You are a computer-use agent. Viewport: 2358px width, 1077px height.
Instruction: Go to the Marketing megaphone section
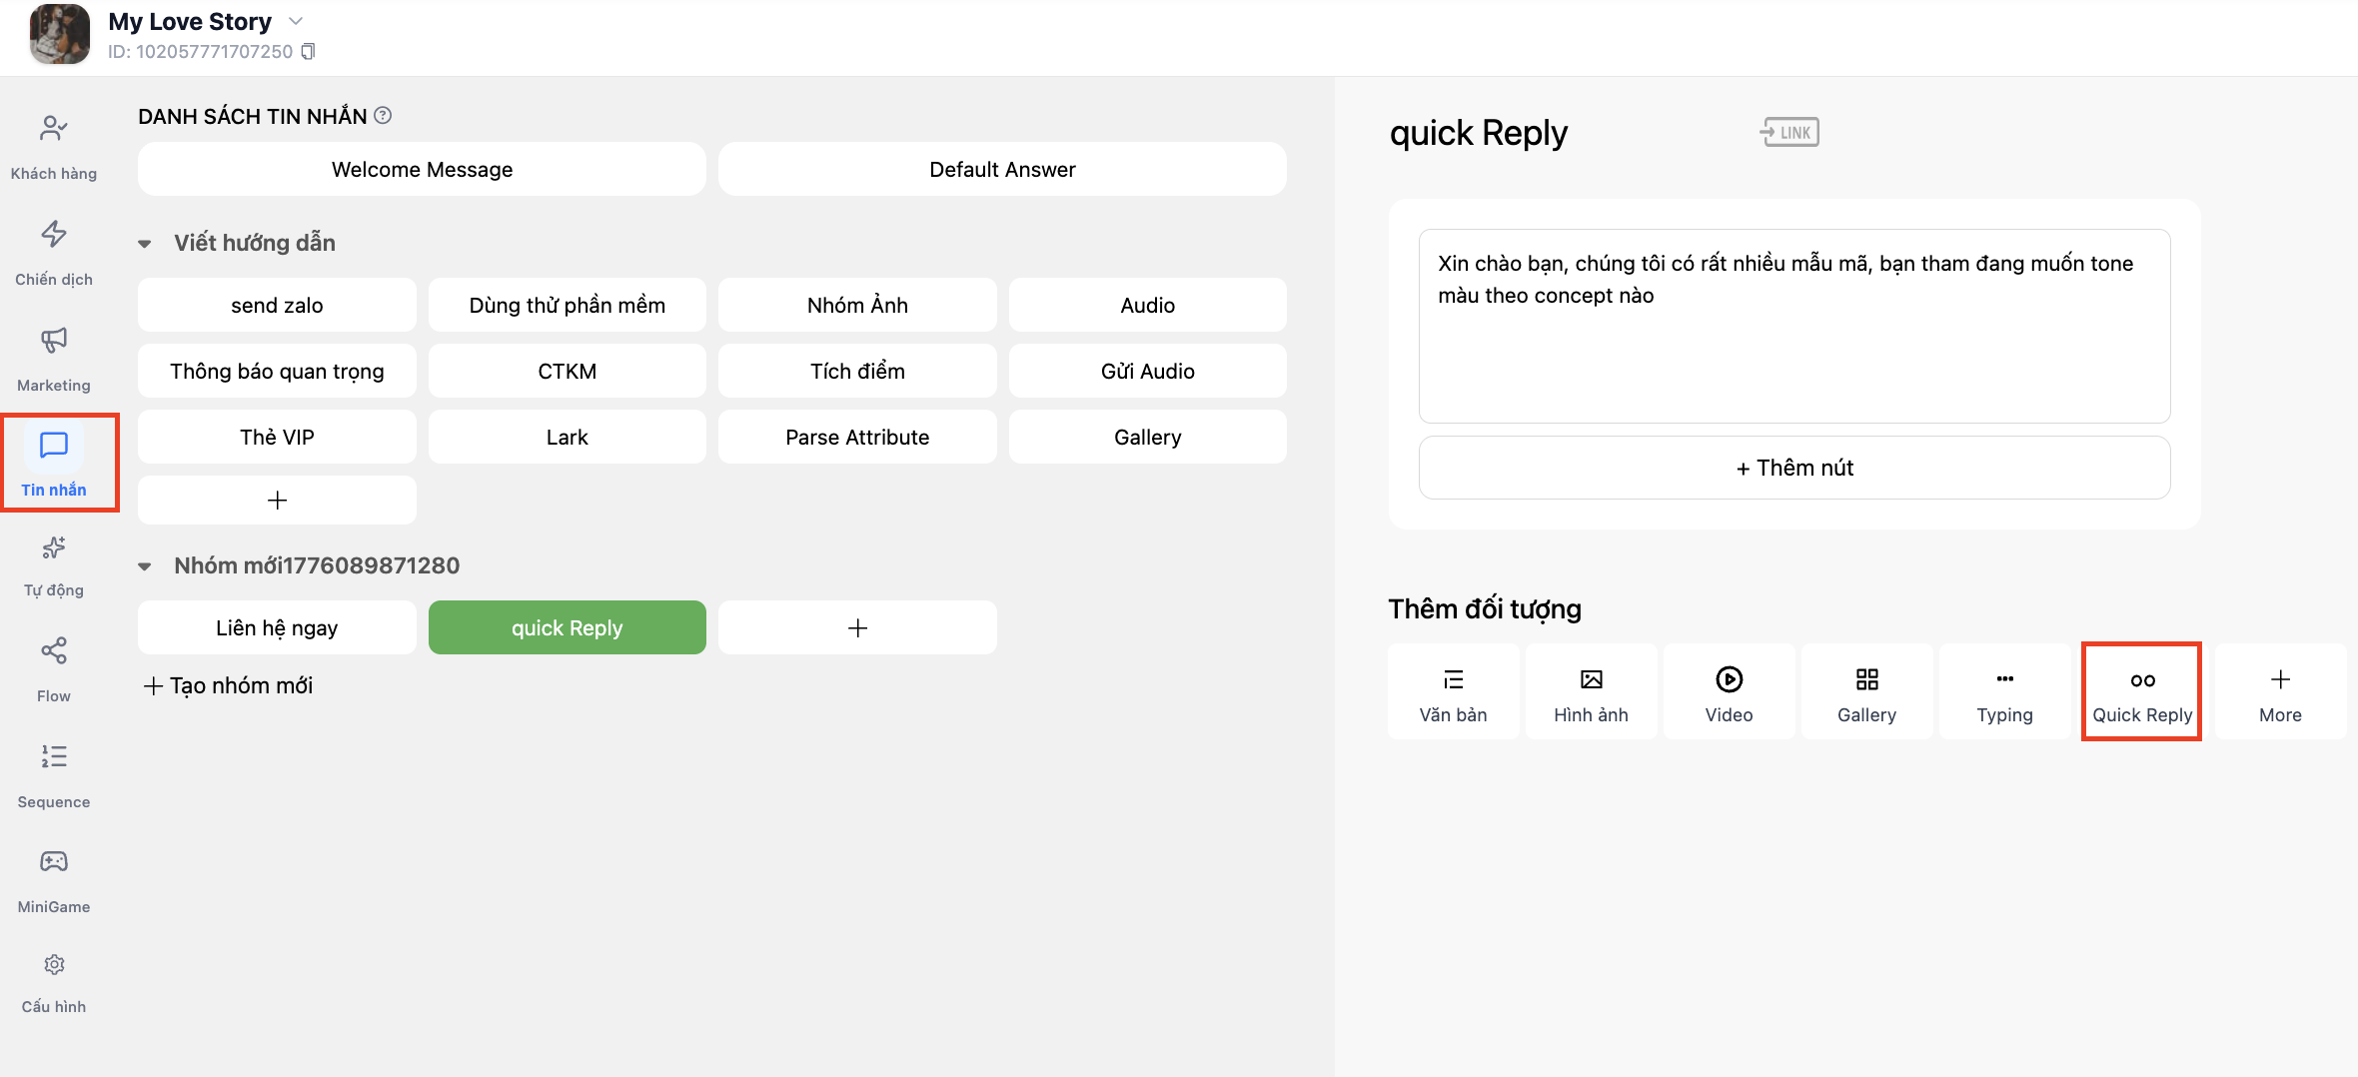point(54,358)
